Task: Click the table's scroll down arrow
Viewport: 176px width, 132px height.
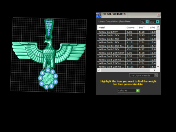Action: pyautogui.click(x=158, y=67)
